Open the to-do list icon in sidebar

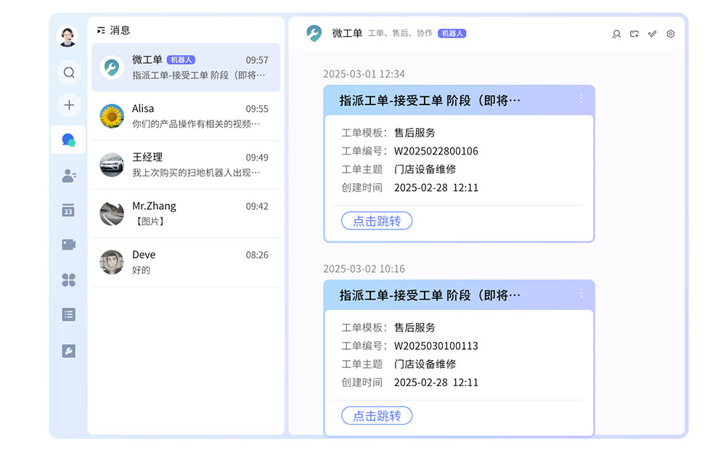(x=68, y=314)
